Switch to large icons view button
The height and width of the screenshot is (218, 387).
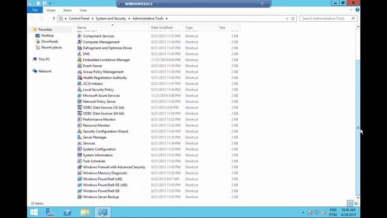coord(356,203)
